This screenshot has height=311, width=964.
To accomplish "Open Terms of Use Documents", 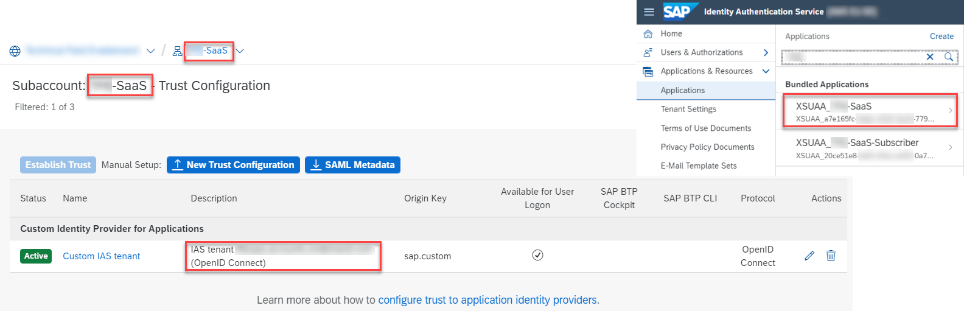I will 706,128.
